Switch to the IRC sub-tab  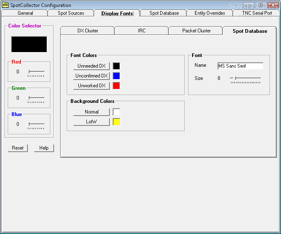pyautogui.click(x=142, y=31)
